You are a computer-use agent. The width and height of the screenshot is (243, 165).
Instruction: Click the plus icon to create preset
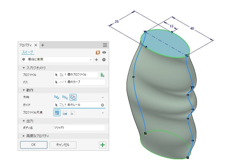point(96,60)
